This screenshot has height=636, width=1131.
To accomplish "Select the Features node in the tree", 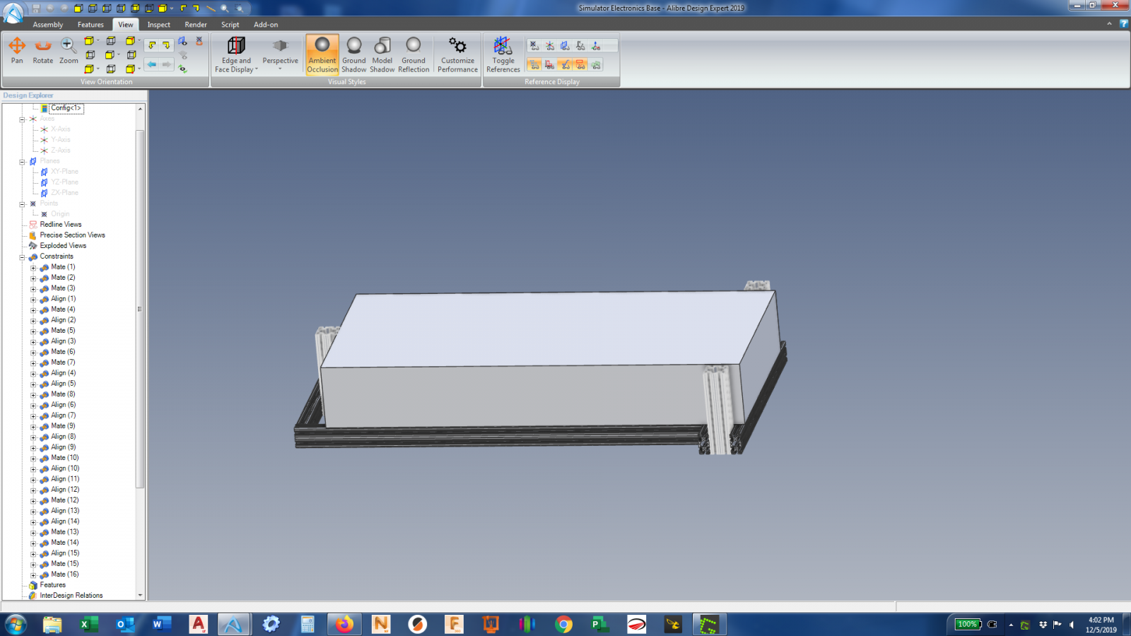I will (52, 585).
